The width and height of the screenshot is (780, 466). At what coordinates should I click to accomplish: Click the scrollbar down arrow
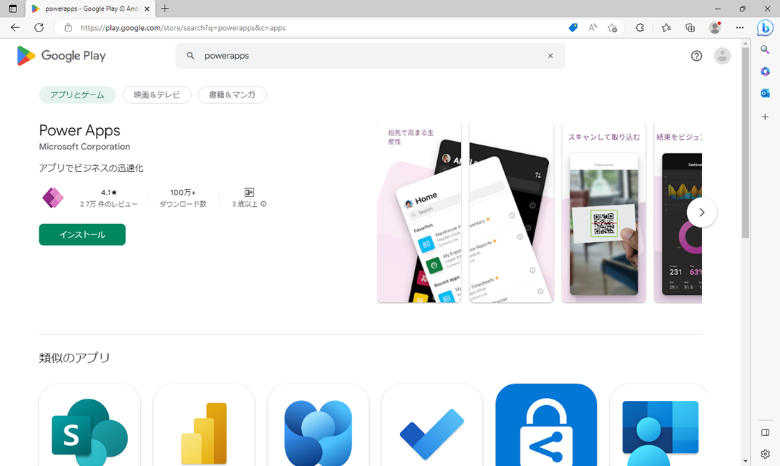pos(745,461)
